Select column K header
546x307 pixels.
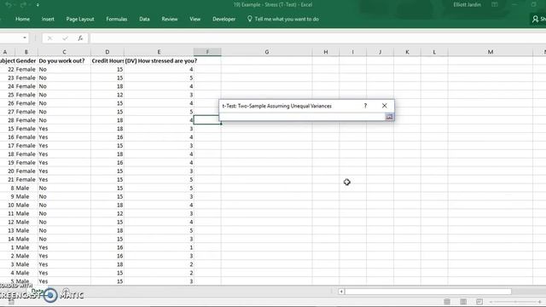click(x=407, y=52)
